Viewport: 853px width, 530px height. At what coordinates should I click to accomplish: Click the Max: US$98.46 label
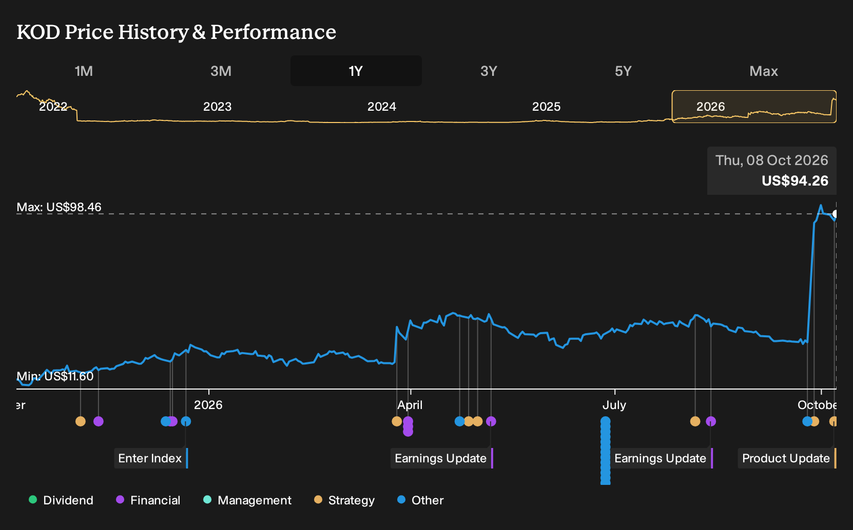click(x=59, y=207)
